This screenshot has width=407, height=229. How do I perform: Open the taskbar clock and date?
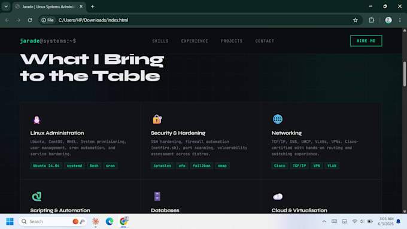point(385,221)
